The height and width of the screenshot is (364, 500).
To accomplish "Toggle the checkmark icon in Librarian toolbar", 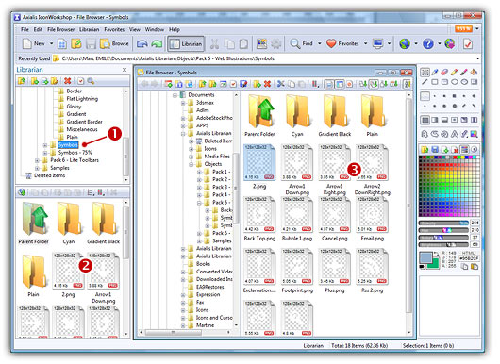I will (81, 81).
